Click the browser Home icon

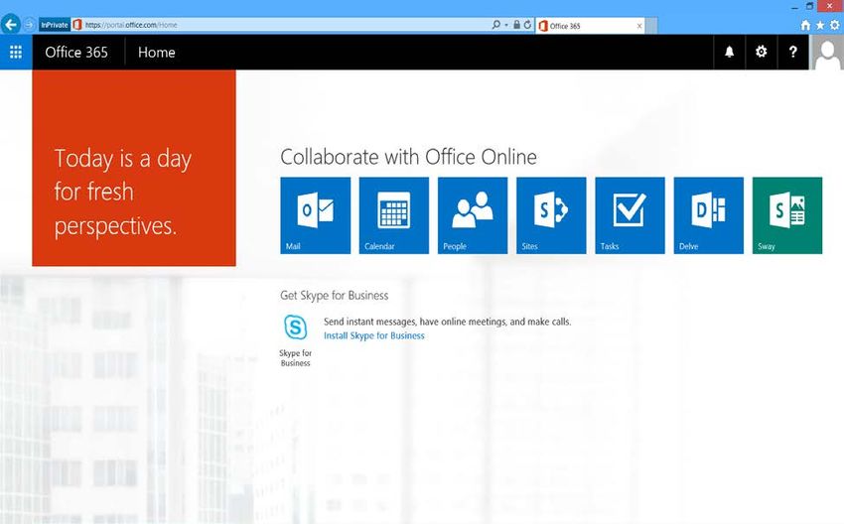point(805,25)
